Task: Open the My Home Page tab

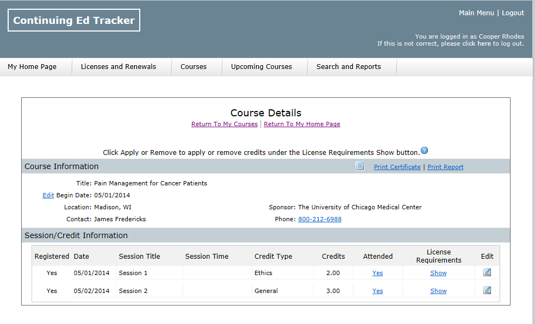Action: (32, 67)
